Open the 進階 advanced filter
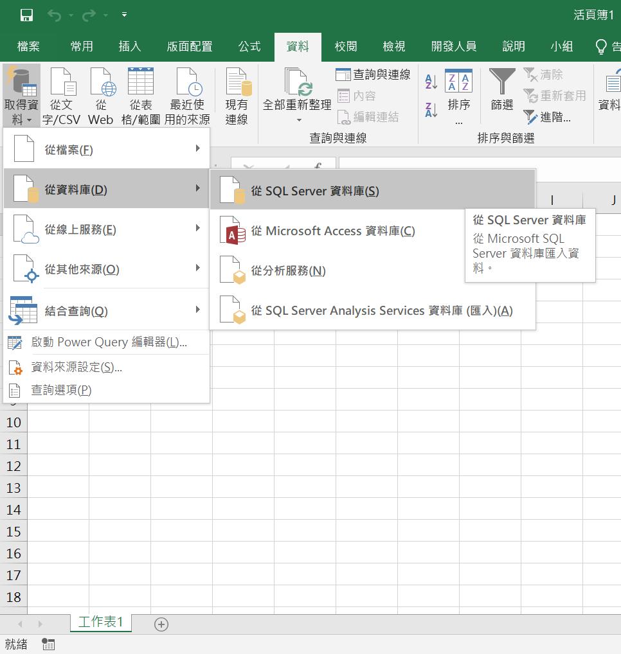 (546, 117)
